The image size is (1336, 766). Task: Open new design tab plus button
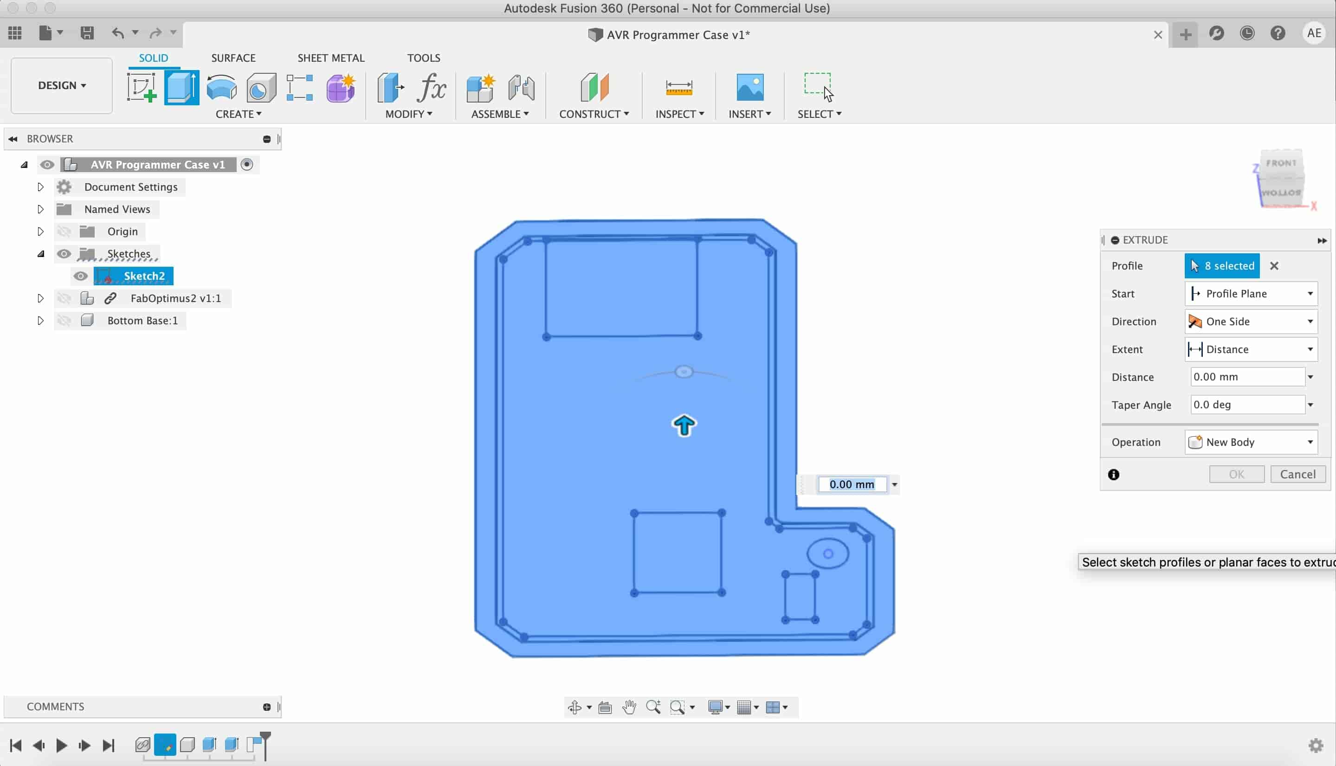pos(1185,35)
